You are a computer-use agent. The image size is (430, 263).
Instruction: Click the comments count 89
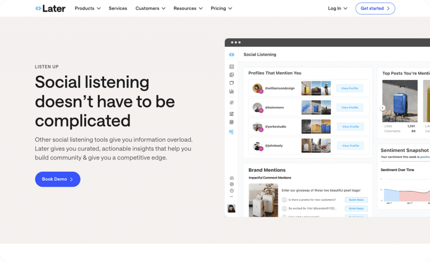[413, 131]
